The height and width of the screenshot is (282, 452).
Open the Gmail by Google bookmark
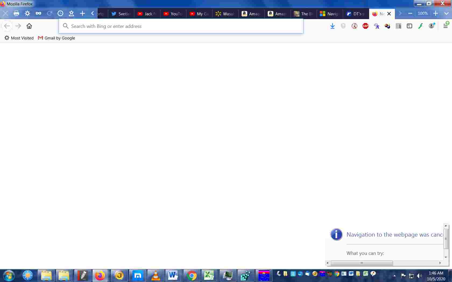tap(56, 38)
